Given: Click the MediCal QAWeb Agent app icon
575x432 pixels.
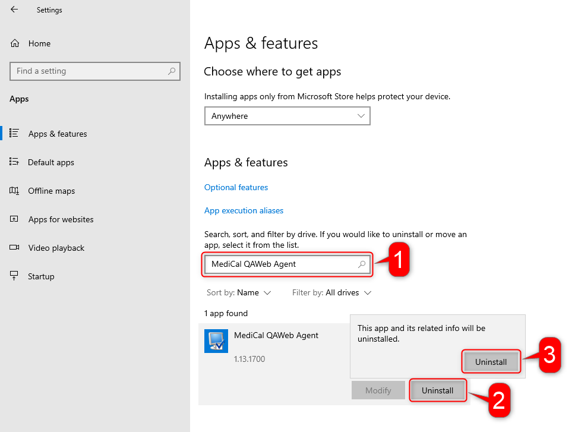Looking at the screenshot, I should click(x=216, y=341).
